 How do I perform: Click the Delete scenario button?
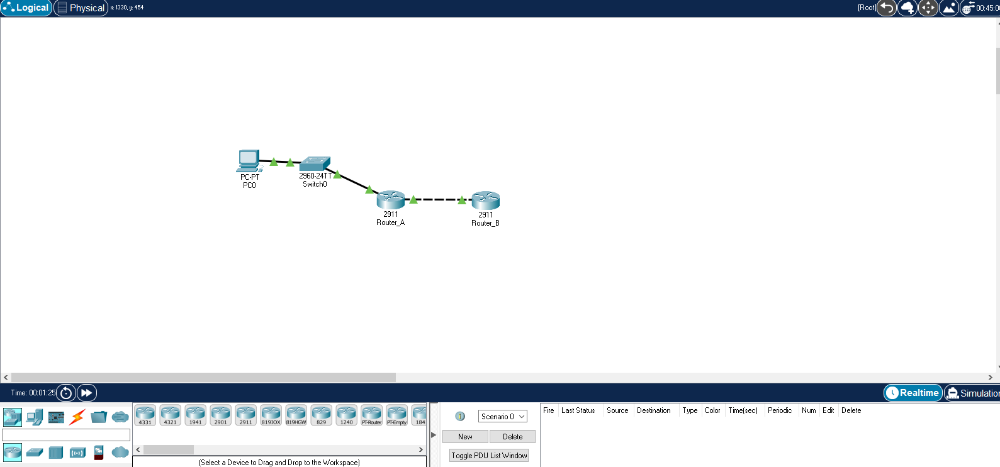coord(512,437)
